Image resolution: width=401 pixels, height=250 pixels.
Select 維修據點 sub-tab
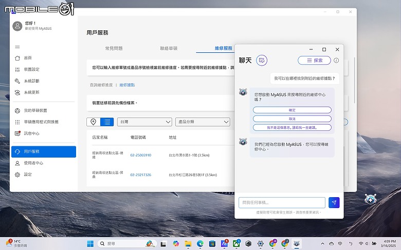(x=127, y=85)
